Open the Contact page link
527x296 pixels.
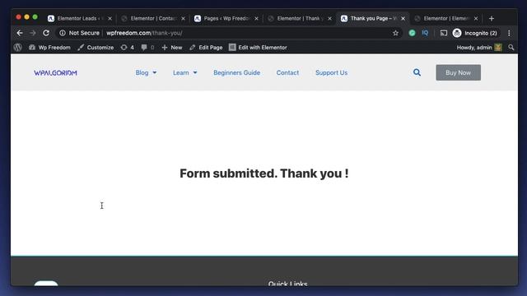point(287,72)
